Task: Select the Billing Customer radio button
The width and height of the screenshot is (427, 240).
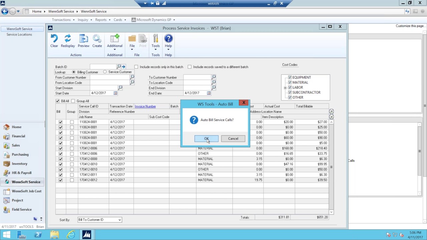Action: [x=74, y=72]
